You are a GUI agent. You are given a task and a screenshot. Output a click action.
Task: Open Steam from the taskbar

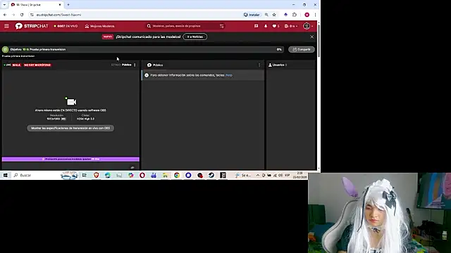(x=211, y=175)
